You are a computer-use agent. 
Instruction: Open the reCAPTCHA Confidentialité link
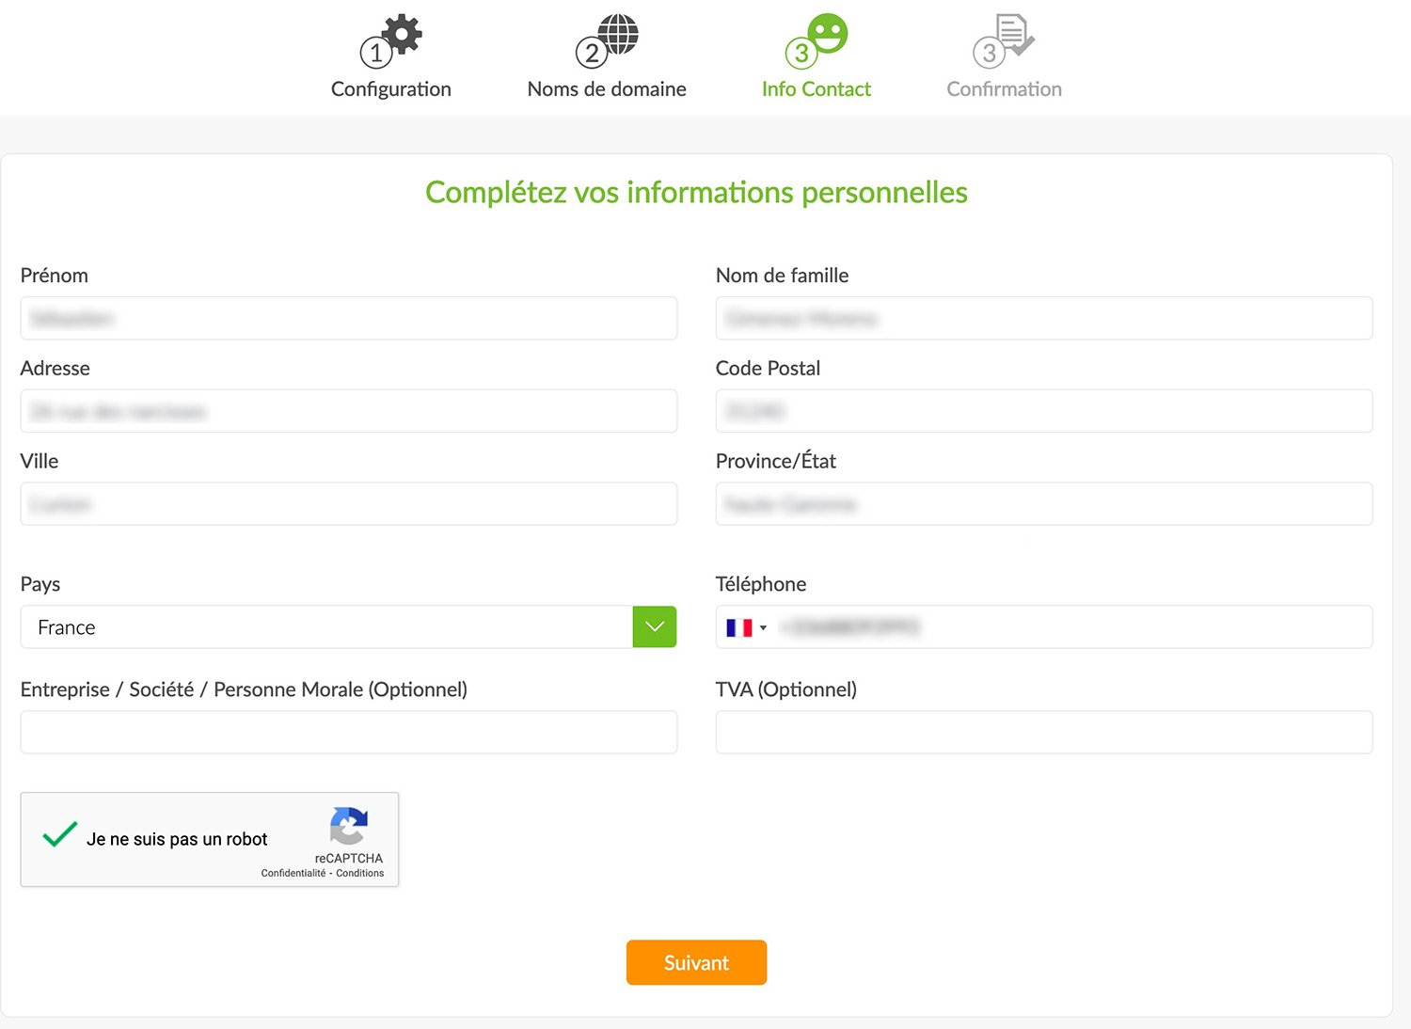point(293,874)
